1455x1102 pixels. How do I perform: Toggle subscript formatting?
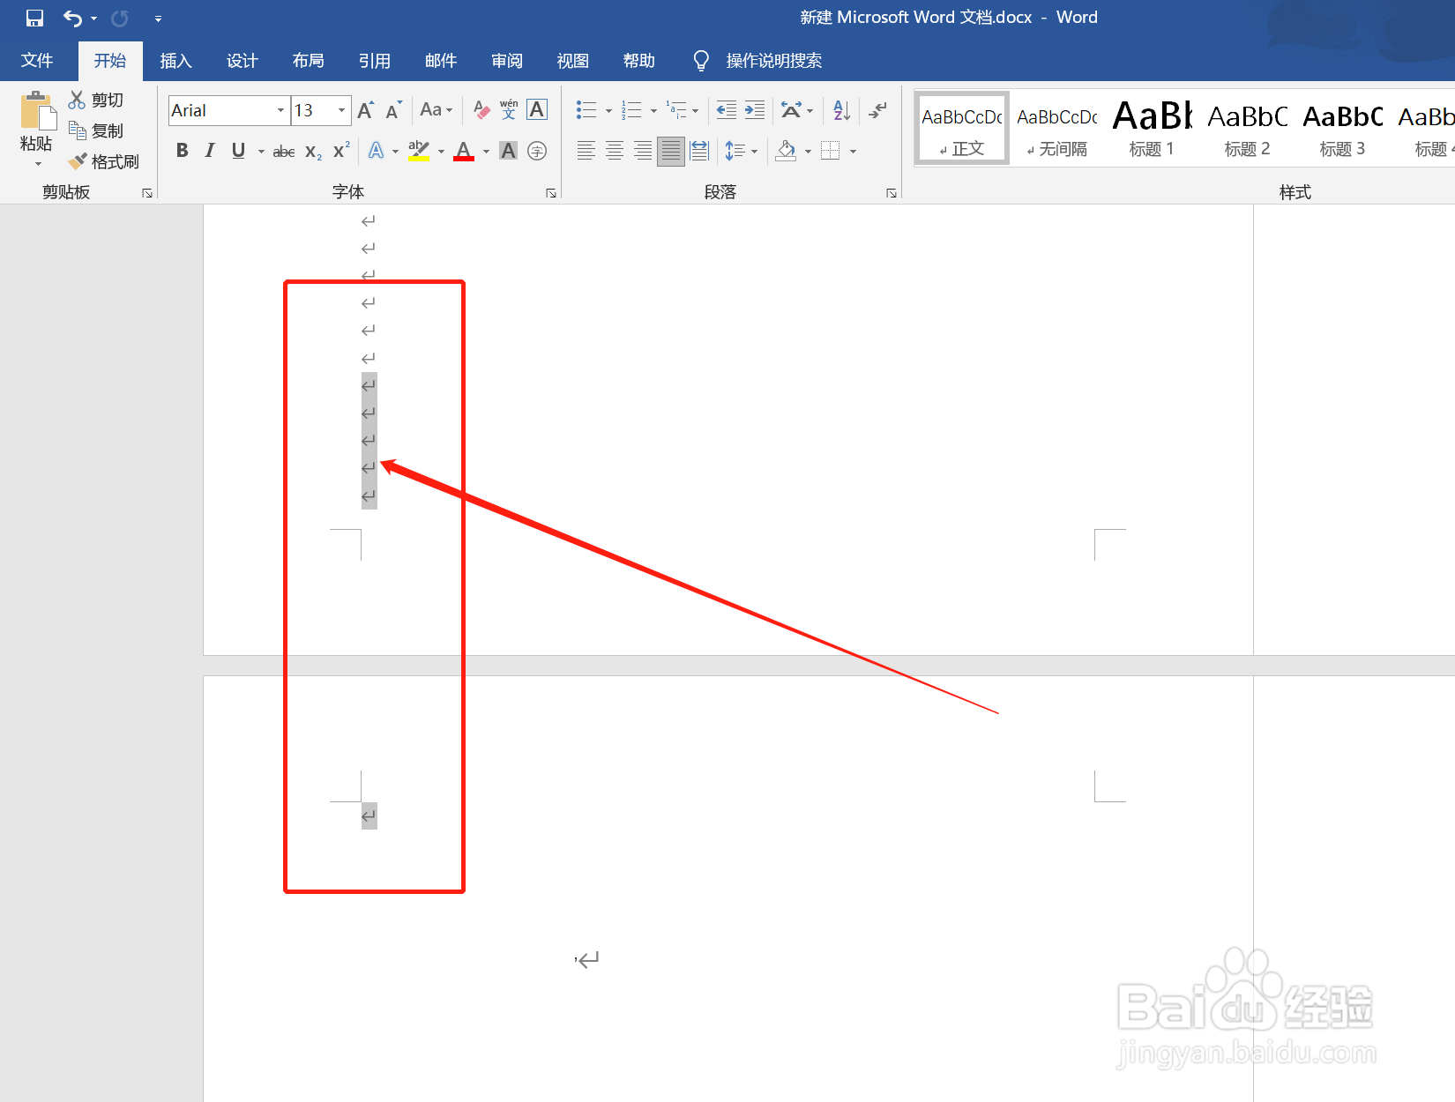coord(313,152)
